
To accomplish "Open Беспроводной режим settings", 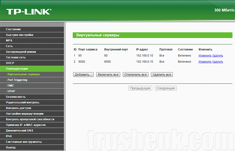I will coord(32,52).
